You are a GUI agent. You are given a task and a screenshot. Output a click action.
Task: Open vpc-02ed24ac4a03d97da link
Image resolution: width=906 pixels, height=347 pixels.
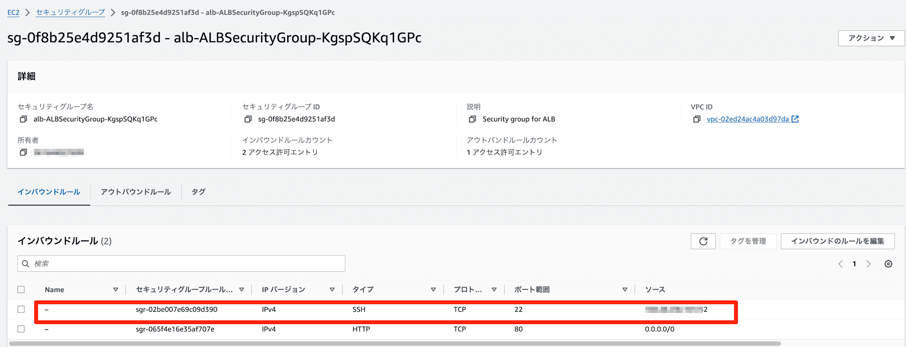[x=747, y=119]
